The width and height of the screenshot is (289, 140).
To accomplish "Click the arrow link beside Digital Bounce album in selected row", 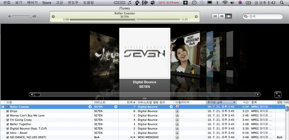I will click(x=171, y=107).
